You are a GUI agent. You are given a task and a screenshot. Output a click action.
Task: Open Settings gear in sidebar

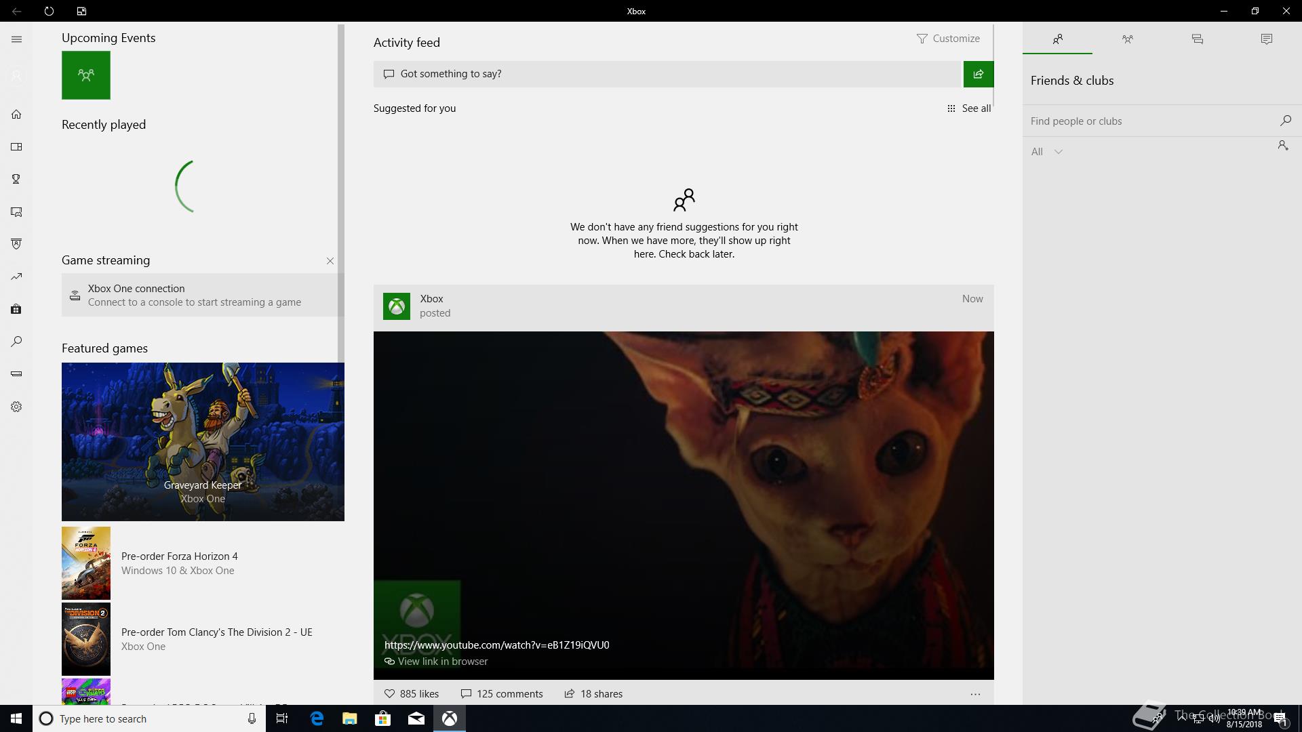16,407
